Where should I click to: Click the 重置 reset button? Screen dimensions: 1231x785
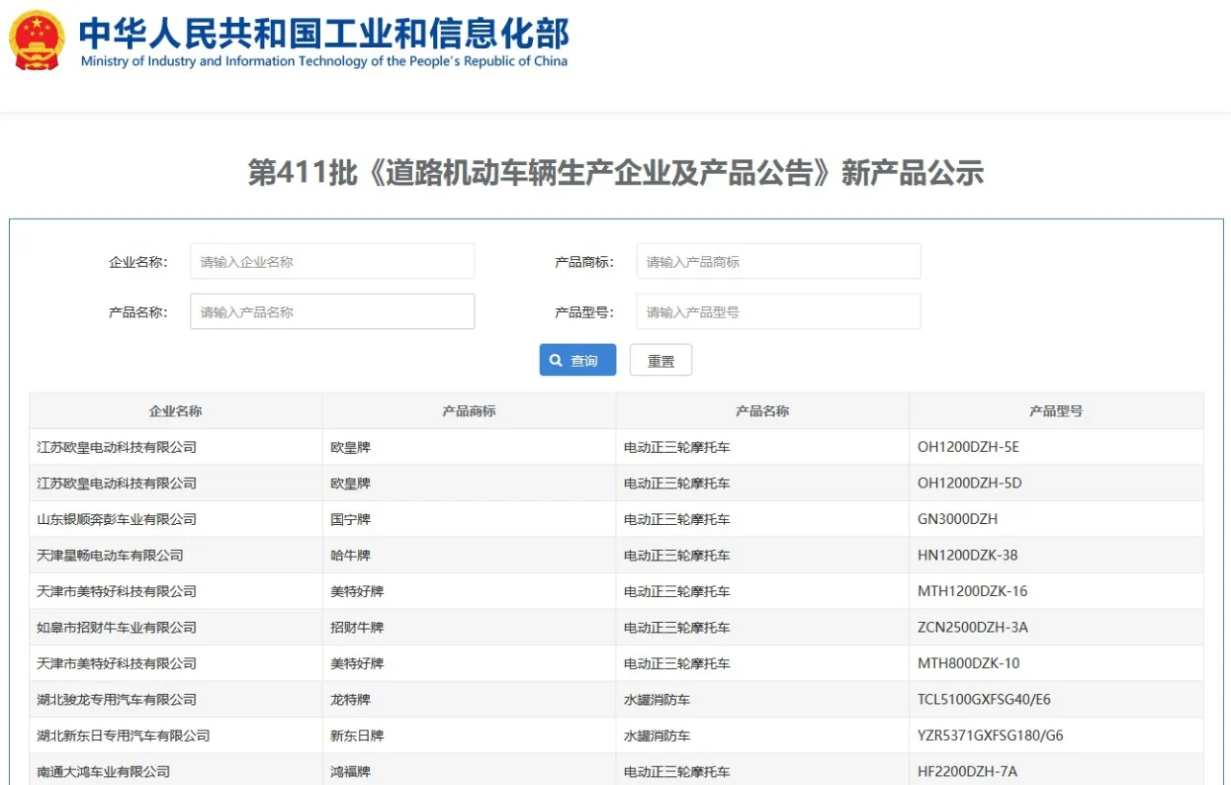tap(660, 361)
